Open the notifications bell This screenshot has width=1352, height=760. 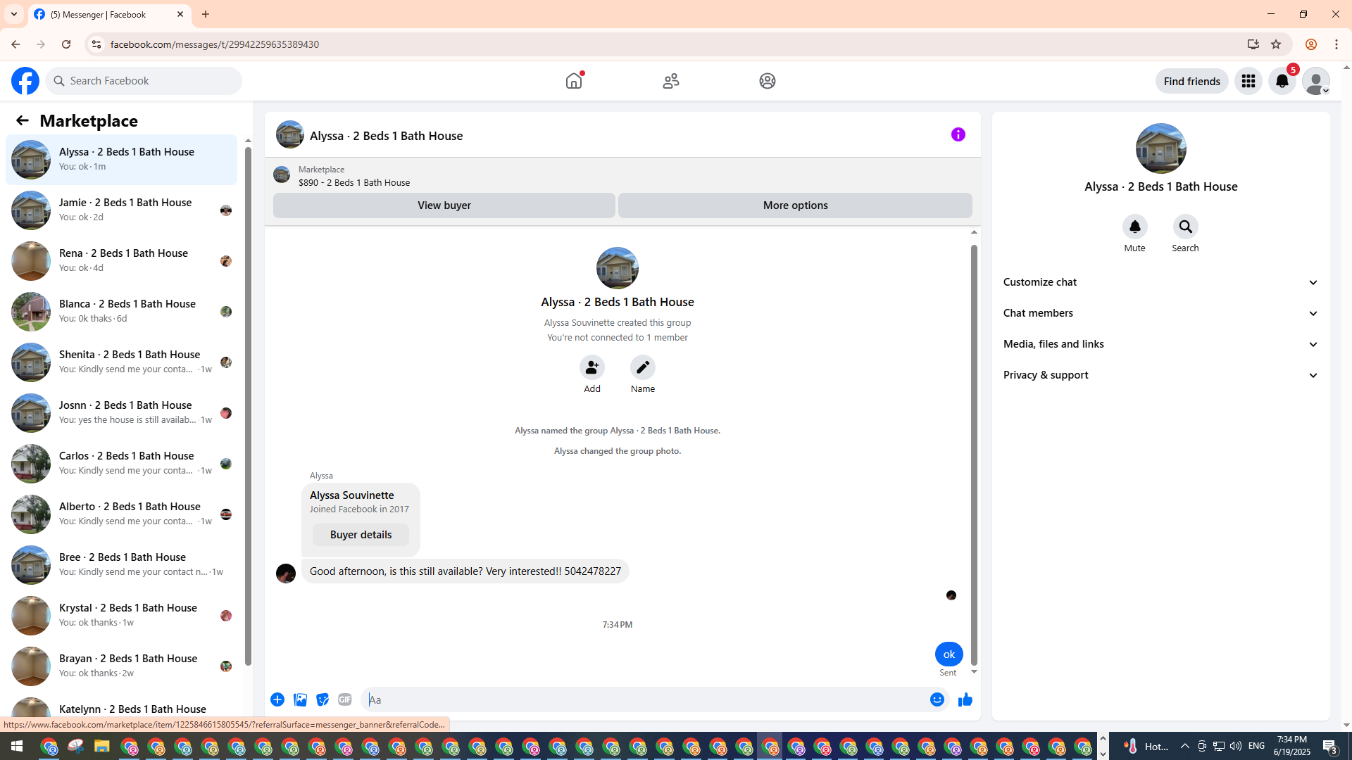coord(1282,81)
